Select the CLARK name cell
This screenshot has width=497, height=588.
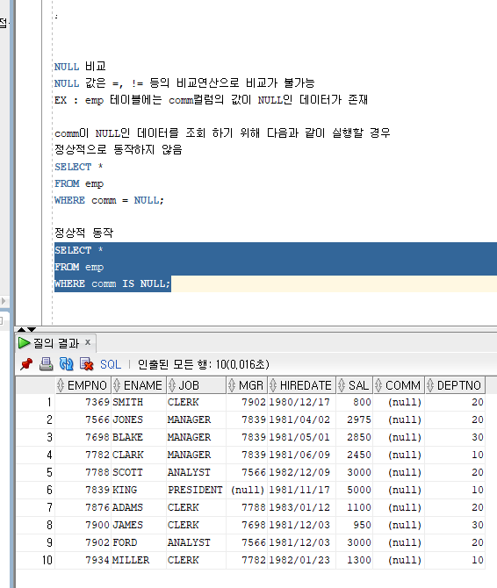(x=139, y=455)
